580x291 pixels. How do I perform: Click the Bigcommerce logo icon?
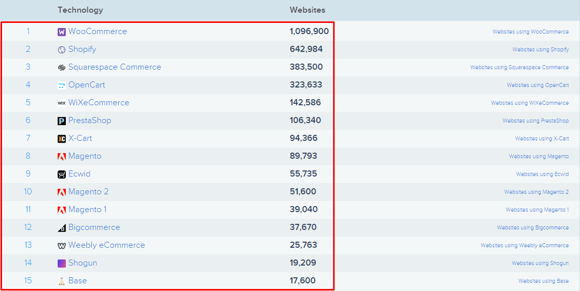click(62, 228)
